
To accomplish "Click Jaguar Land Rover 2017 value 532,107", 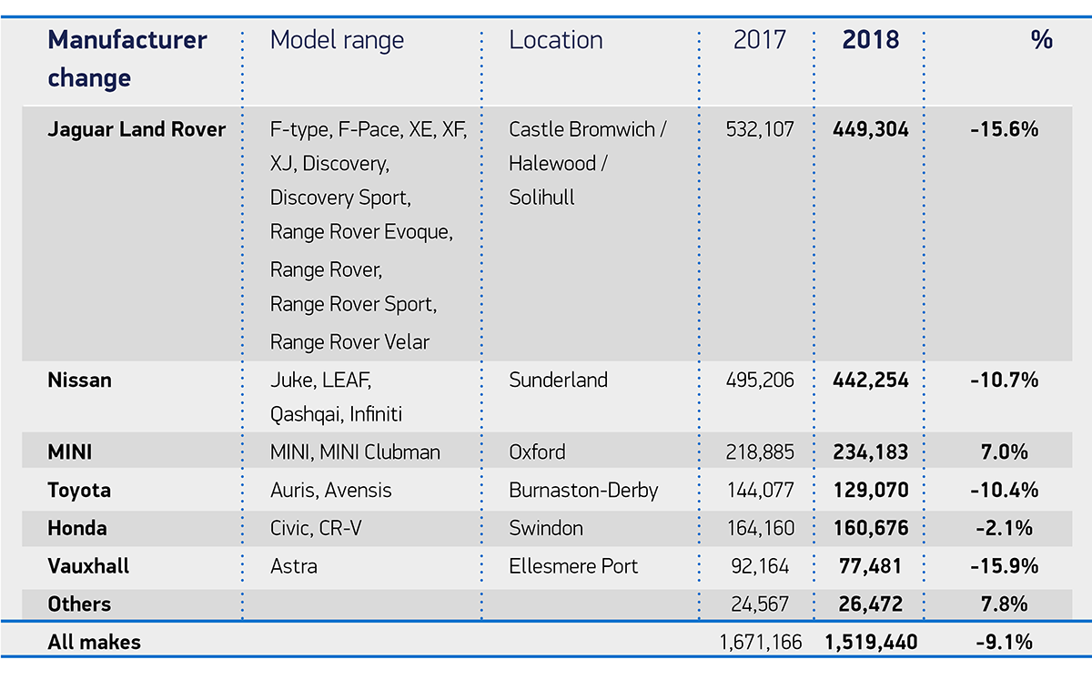I will pyautogui.click(x=760, y=129).
